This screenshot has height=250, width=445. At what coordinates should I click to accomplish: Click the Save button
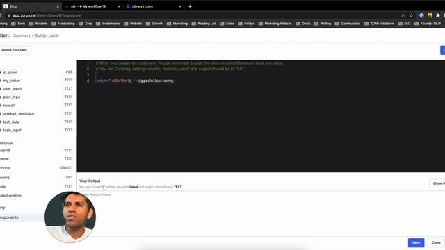(x=416, y=242)
